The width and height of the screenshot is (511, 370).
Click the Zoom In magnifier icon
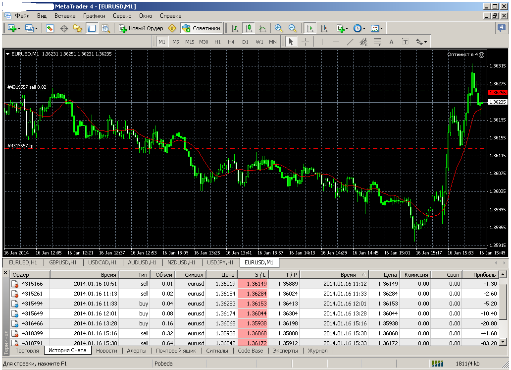pyautogui.click(x=278, y=28)
